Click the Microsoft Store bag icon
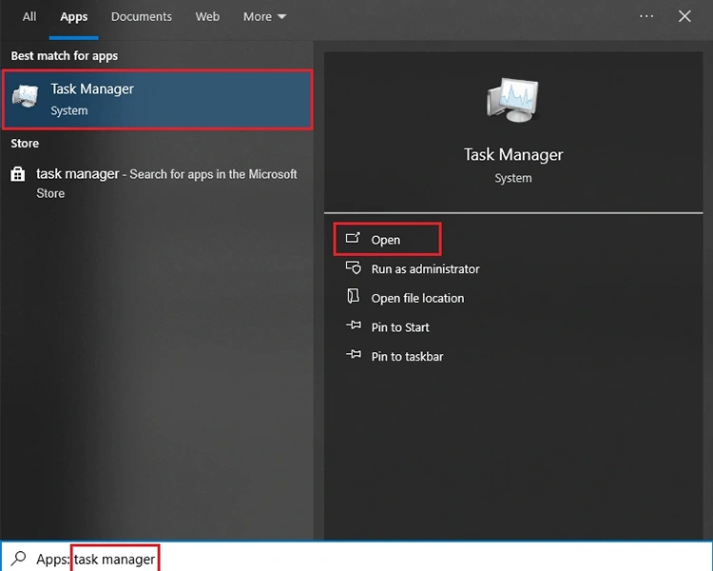Screen dimensions: 713x571 point(18,174)
